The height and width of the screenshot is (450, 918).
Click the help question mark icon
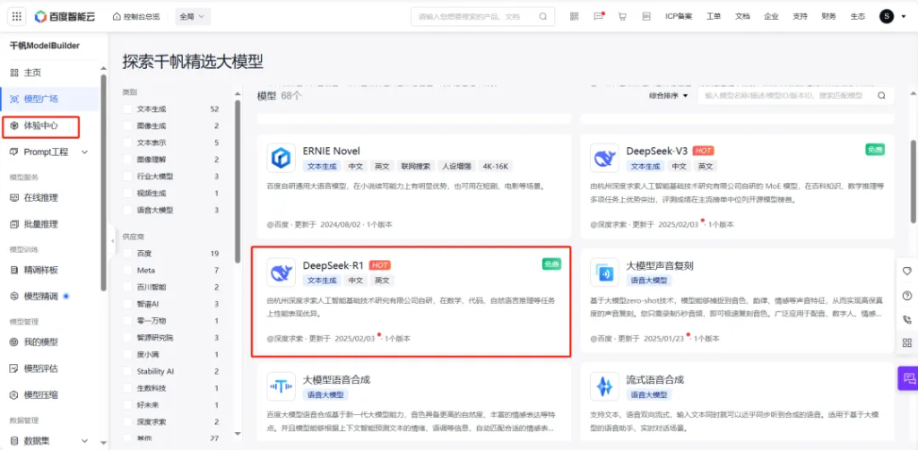pos(907,295)
